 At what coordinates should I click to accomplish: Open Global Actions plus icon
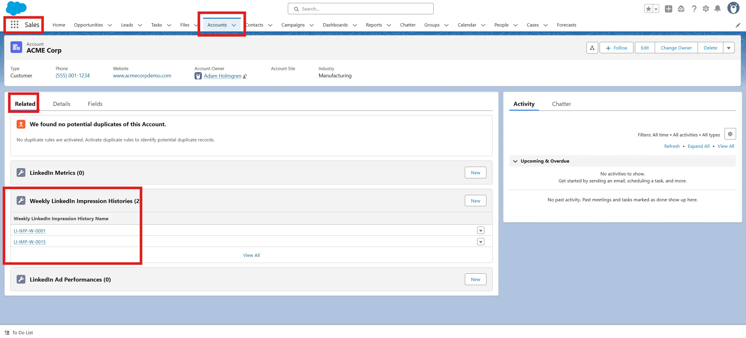click(668, 9)
